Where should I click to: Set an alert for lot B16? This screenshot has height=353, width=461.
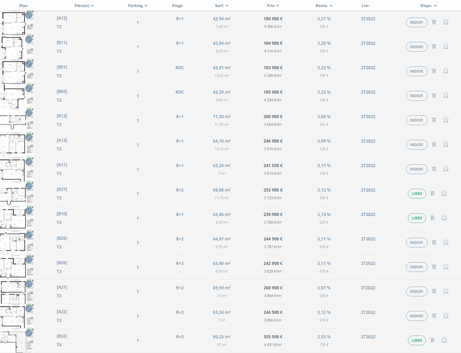pos(444,217)
